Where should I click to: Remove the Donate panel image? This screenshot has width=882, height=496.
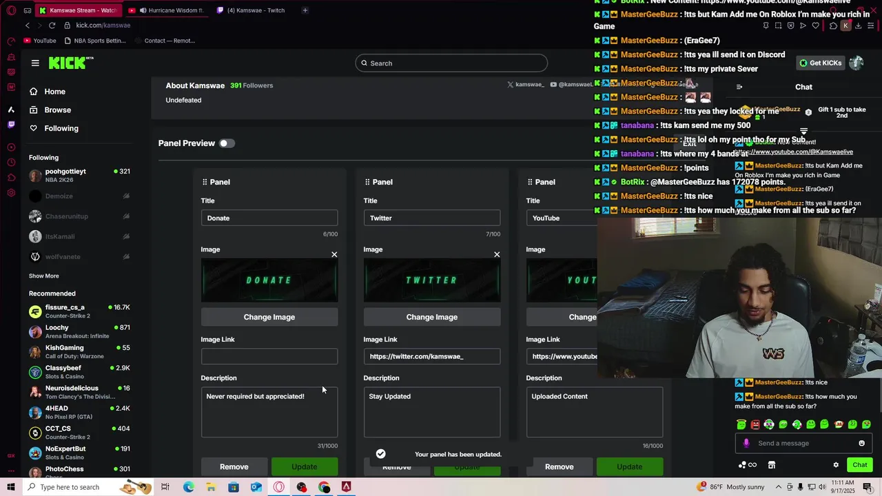334,255
